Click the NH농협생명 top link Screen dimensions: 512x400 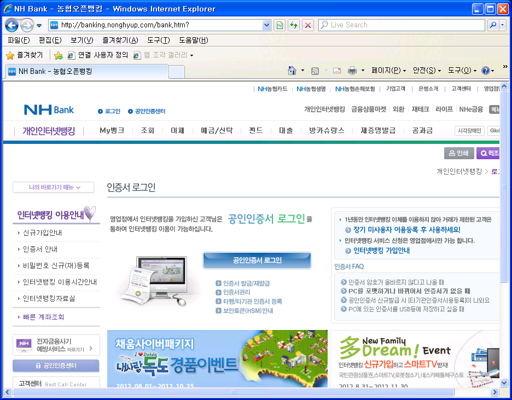(311, 89)
